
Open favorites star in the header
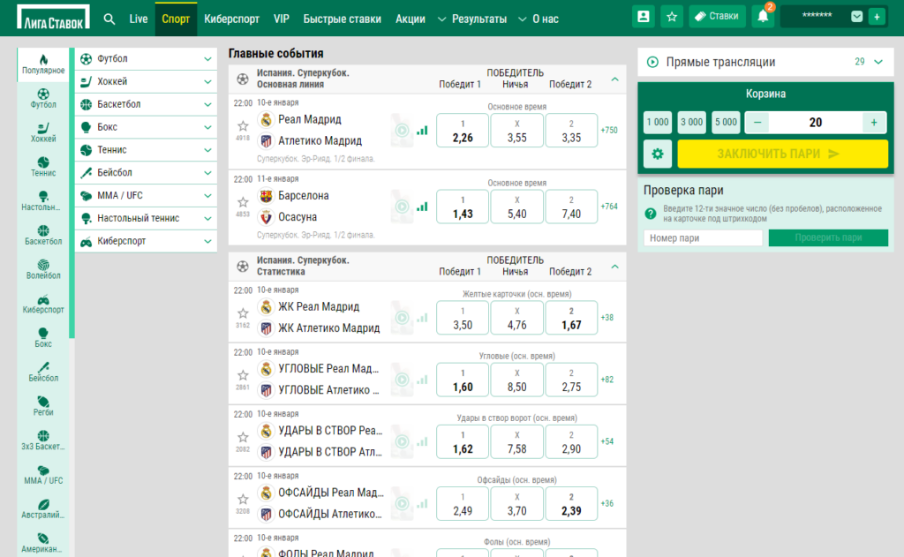[x=672, y=17]
